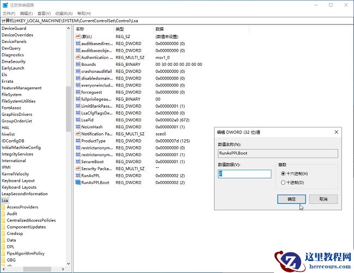Open the 收藏夹(A) menu
The width and height of the screenshot is (354, 273).
(64, 14)
